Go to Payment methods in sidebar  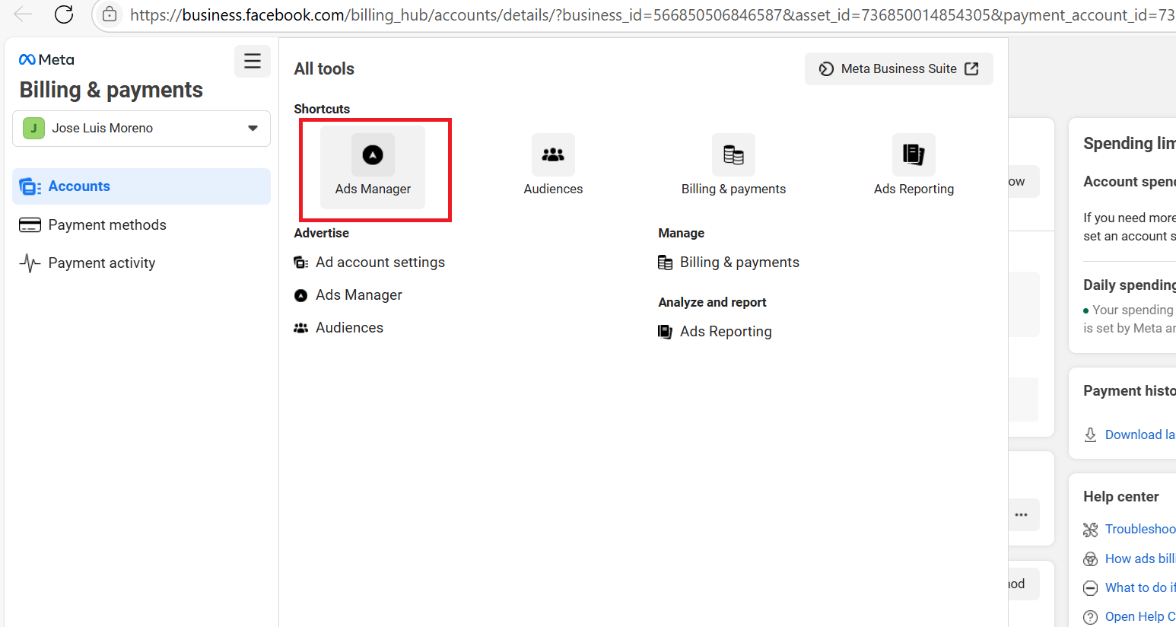(106, 225)
